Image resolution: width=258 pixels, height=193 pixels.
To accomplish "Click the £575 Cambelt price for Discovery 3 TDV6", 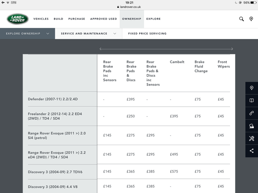I will click(174, 171).
